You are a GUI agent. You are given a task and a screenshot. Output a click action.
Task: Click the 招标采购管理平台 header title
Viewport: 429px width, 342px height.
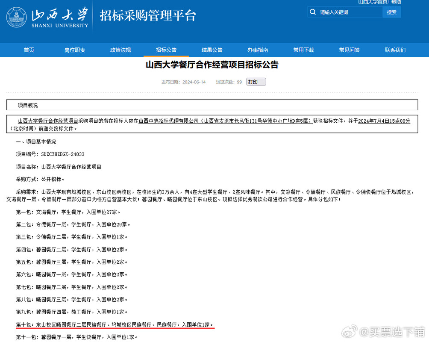148,15
